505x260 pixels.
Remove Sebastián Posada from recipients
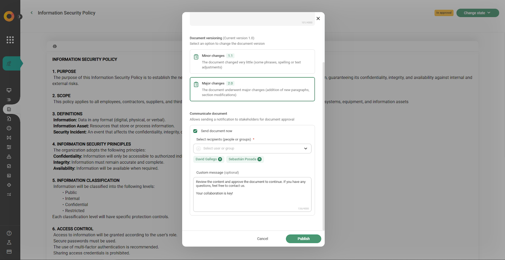pos(259,159)
